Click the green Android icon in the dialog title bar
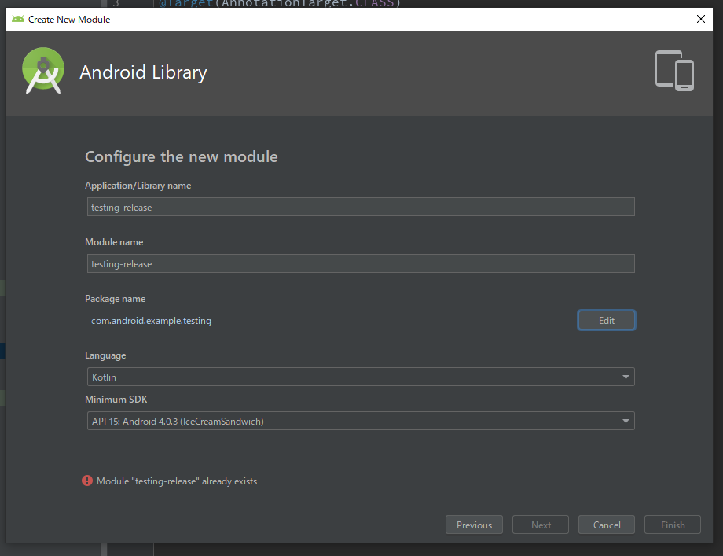This screenshot has height=556, width=723. tap(16, 19)
